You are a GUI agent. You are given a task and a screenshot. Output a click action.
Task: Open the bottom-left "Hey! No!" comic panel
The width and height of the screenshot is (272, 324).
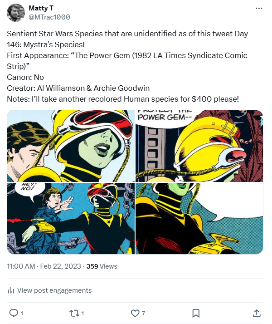click(71, 218)
